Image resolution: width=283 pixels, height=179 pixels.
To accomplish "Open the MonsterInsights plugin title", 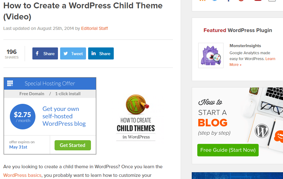I will pyautogui.click(x=245, y=46).
